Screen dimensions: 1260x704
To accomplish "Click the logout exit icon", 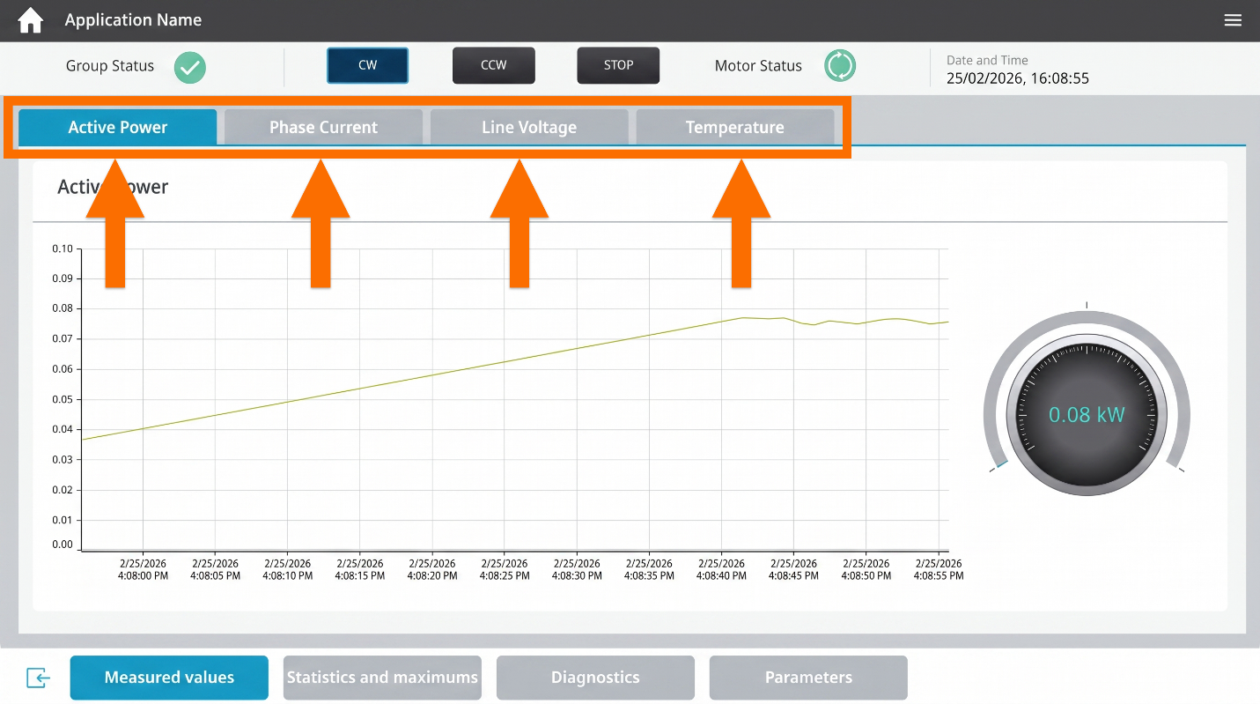I will tap(38, 678).
